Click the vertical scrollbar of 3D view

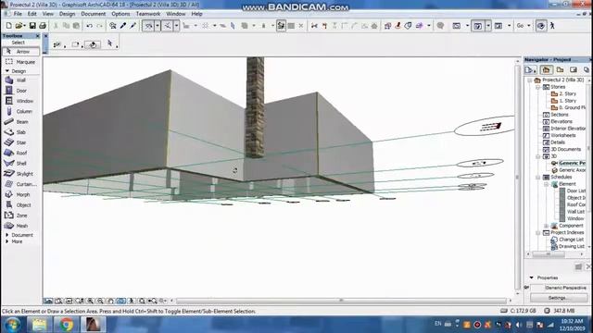518,177
